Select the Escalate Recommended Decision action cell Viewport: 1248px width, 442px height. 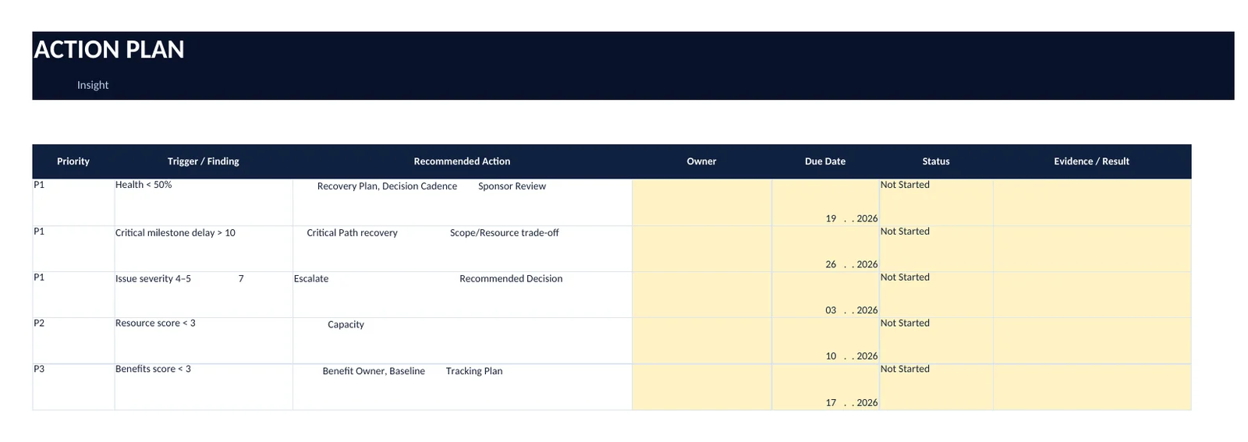coord(463,295)
